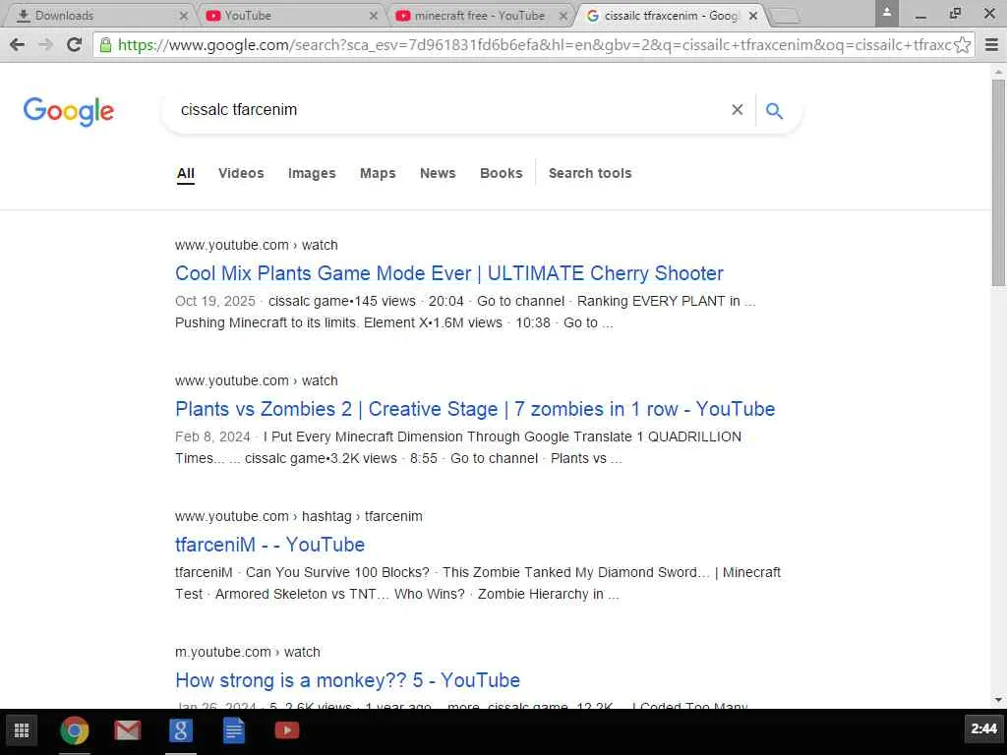Open YouTube from the shelf
1007x755 pixels.
point(286,730)
